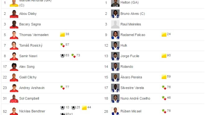Click Thomas Vermaelen's yellow card icon
The width and height of the screenshot is (205, 115).
pyautogui.click(x=62, y=34)
